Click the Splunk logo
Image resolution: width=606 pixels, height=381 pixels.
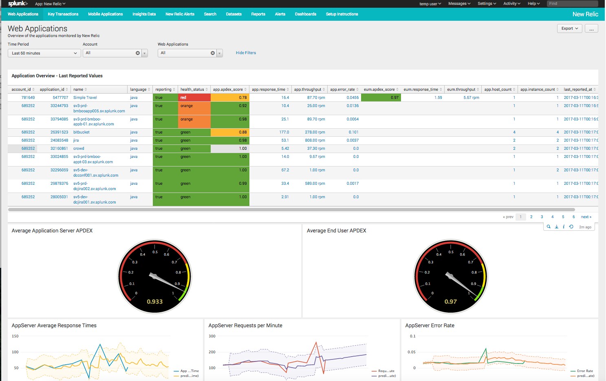tap(18, 4)
